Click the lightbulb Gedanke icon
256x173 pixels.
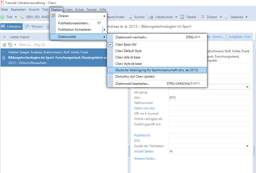pyautogui.click(x=226, y=17)
